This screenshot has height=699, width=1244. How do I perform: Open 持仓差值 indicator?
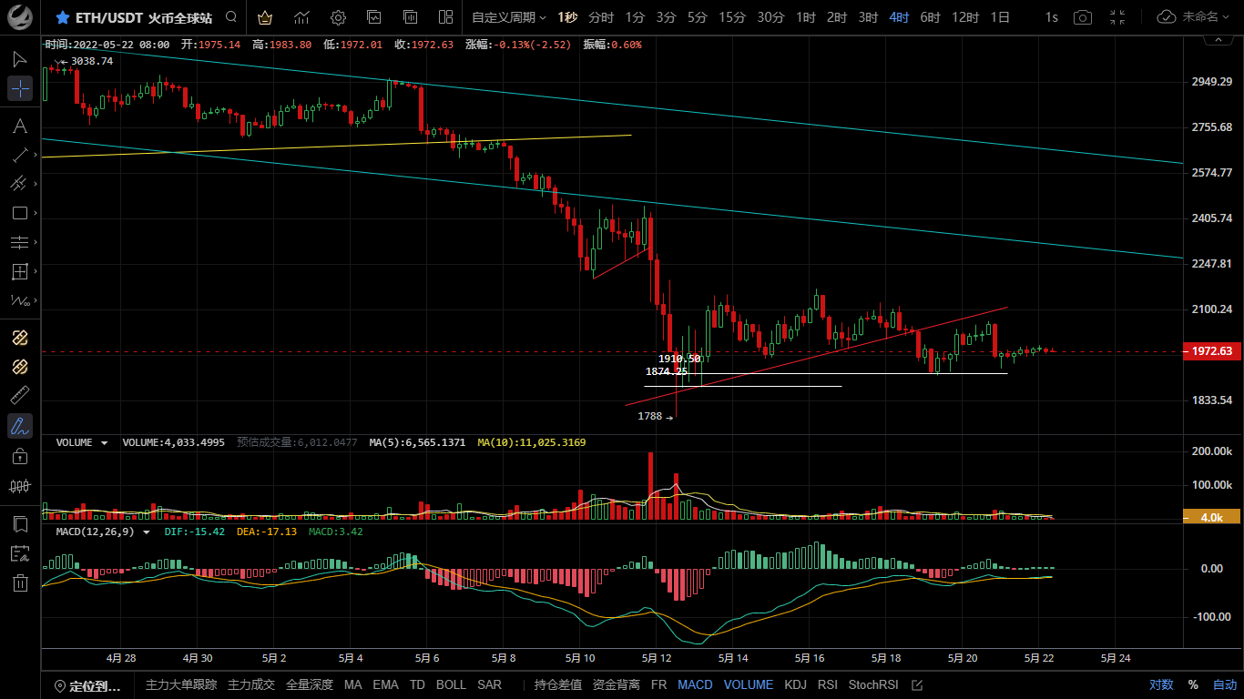click(558, 685)
